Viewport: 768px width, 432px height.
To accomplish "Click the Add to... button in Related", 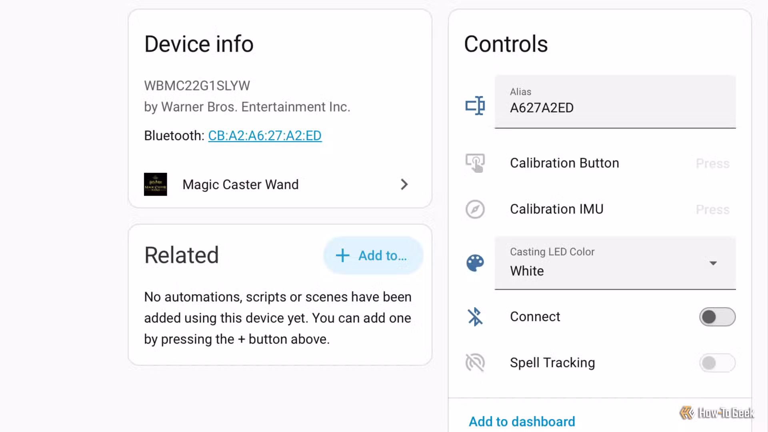I will [x=373, y=256].
